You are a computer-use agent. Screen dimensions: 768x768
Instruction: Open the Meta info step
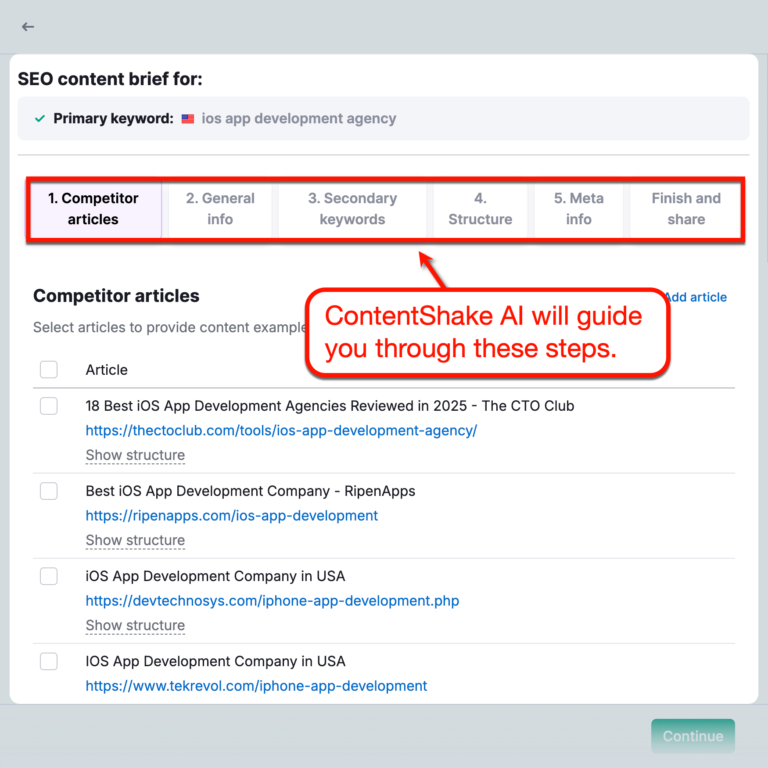(x=578, y=209)
